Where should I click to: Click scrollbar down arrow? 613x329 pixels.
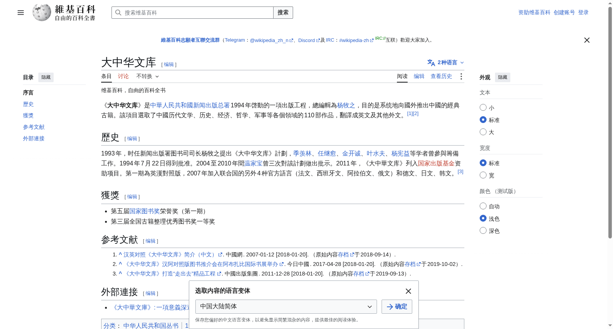click(x=610, y=326)
